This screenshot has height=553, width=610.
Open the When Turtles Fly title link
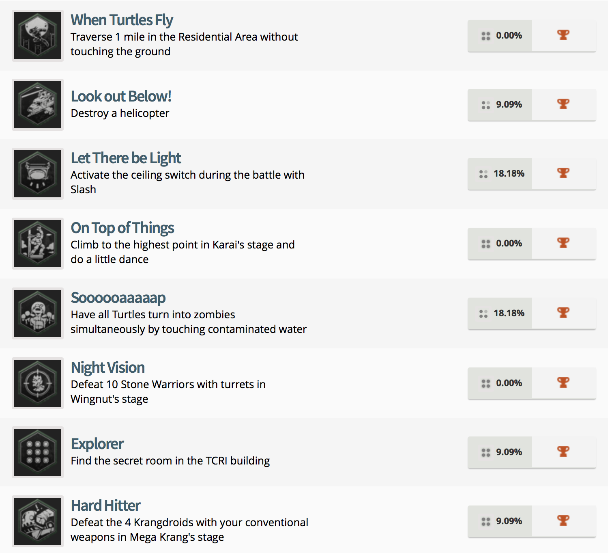pyautogui.click(x=122, y=20)
